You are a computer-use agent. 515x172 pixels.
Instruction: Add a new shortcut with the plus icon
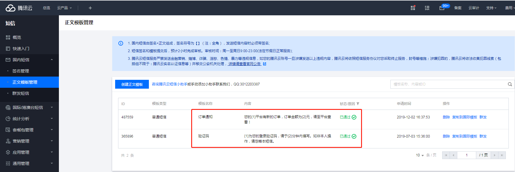(90, 8)
